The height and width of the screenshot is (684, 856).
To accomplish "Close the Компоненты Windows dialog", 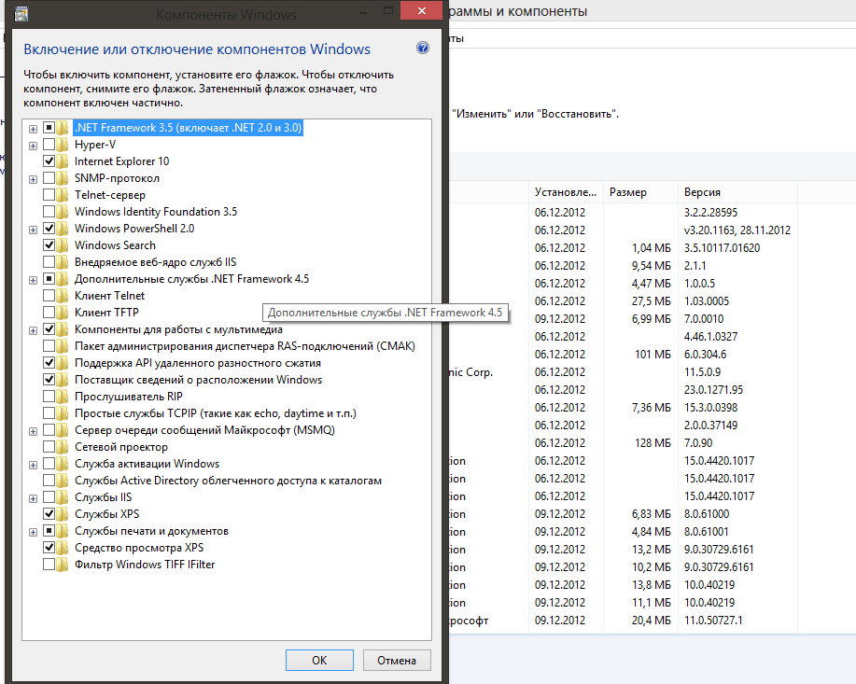I will click(x=421, y=10).
